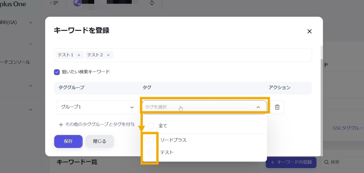This screenshot has height=173, width=364.
Task: Remove the テスト1 keyword chip
Action: (79, 55)
